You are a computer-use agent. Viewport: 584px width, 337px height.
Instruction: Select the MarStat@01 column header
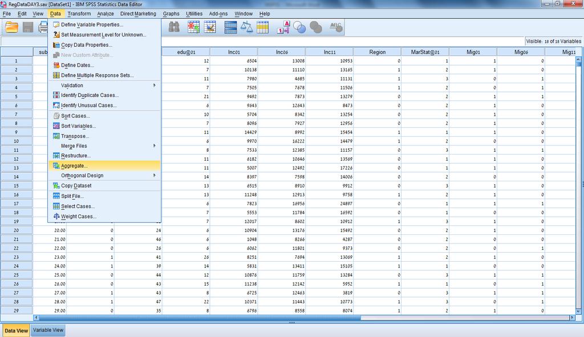click(x=425, y=52)
